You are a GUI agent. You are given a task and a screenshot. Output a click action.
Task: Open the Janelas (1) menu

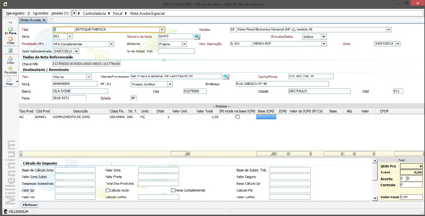(x=60, y=13)
